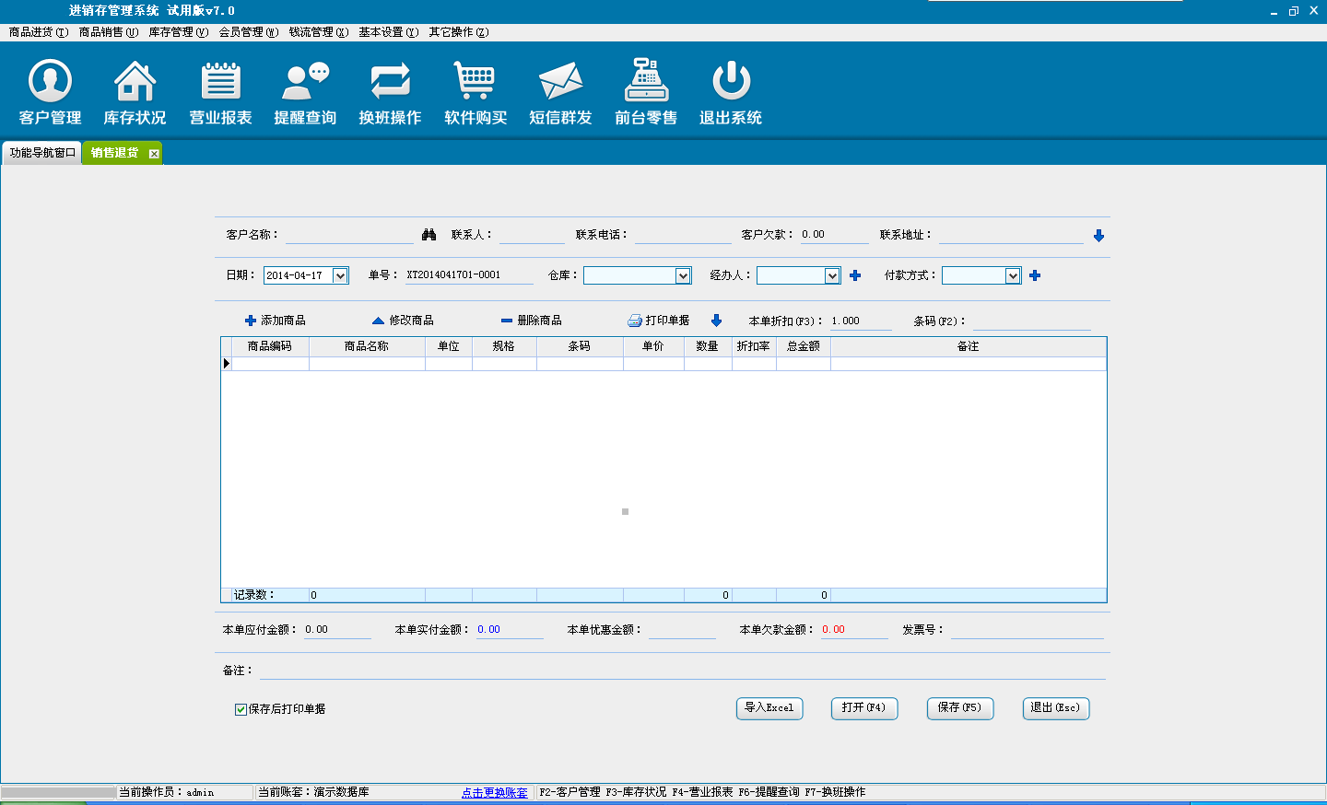Expand the 付款方式 payment method dropdown
The image size is (1327, 805).
(x=1013, y=275)
